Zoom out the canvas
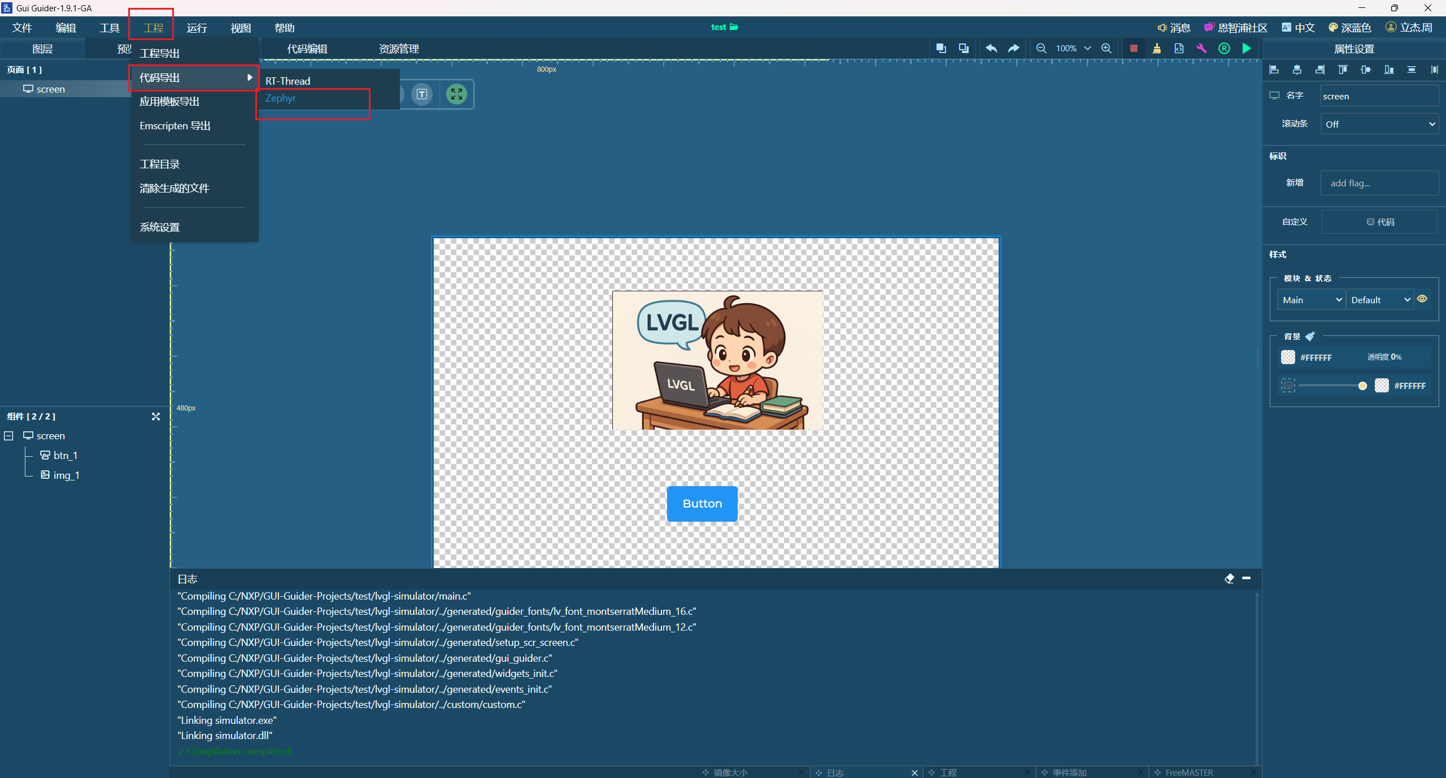The width and height of the screenshot is (1446, 778). coord(1041,49)
